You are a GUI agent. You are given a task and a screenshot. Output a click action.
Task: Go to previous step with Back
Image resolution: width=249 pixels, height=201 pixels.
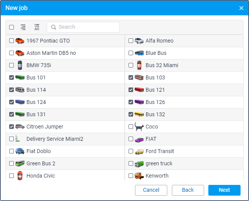tap(188, 190)
